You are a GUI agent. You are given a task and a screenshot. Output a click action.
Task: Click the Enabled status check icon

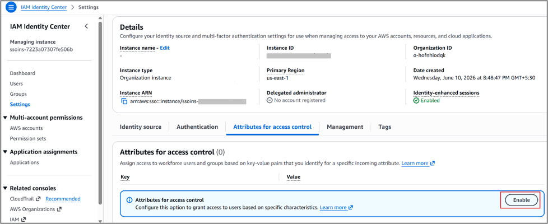coord(416,100)
